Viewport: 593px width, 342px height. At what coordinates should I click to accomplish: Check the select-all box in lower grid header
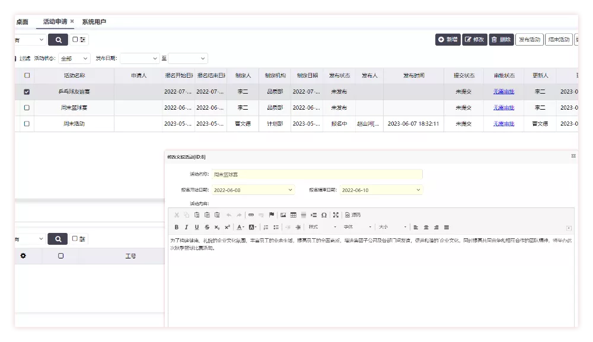(60, 256)
